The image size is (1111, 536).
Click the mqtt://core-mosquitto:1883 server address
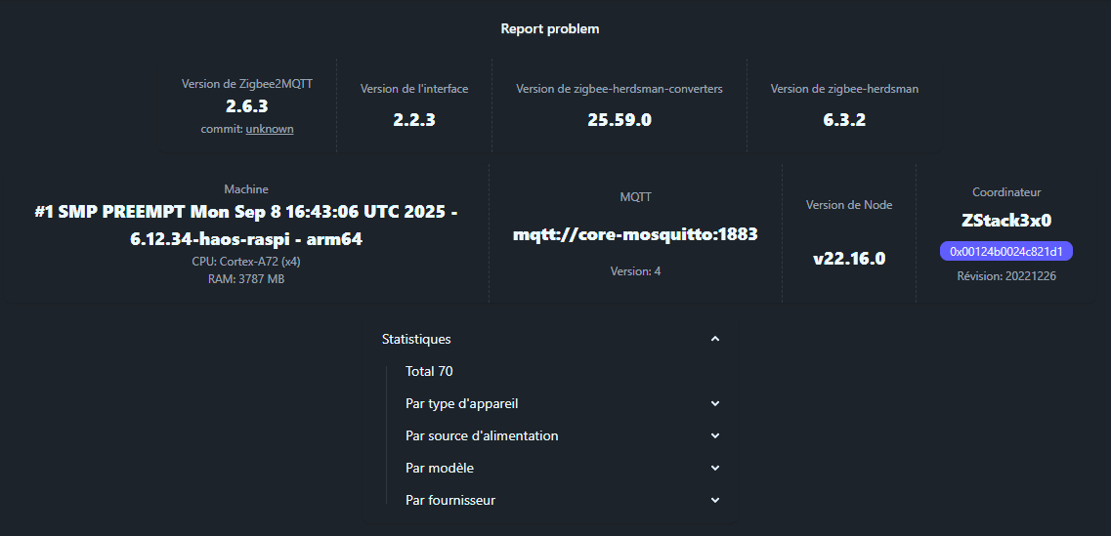[635, 234]
